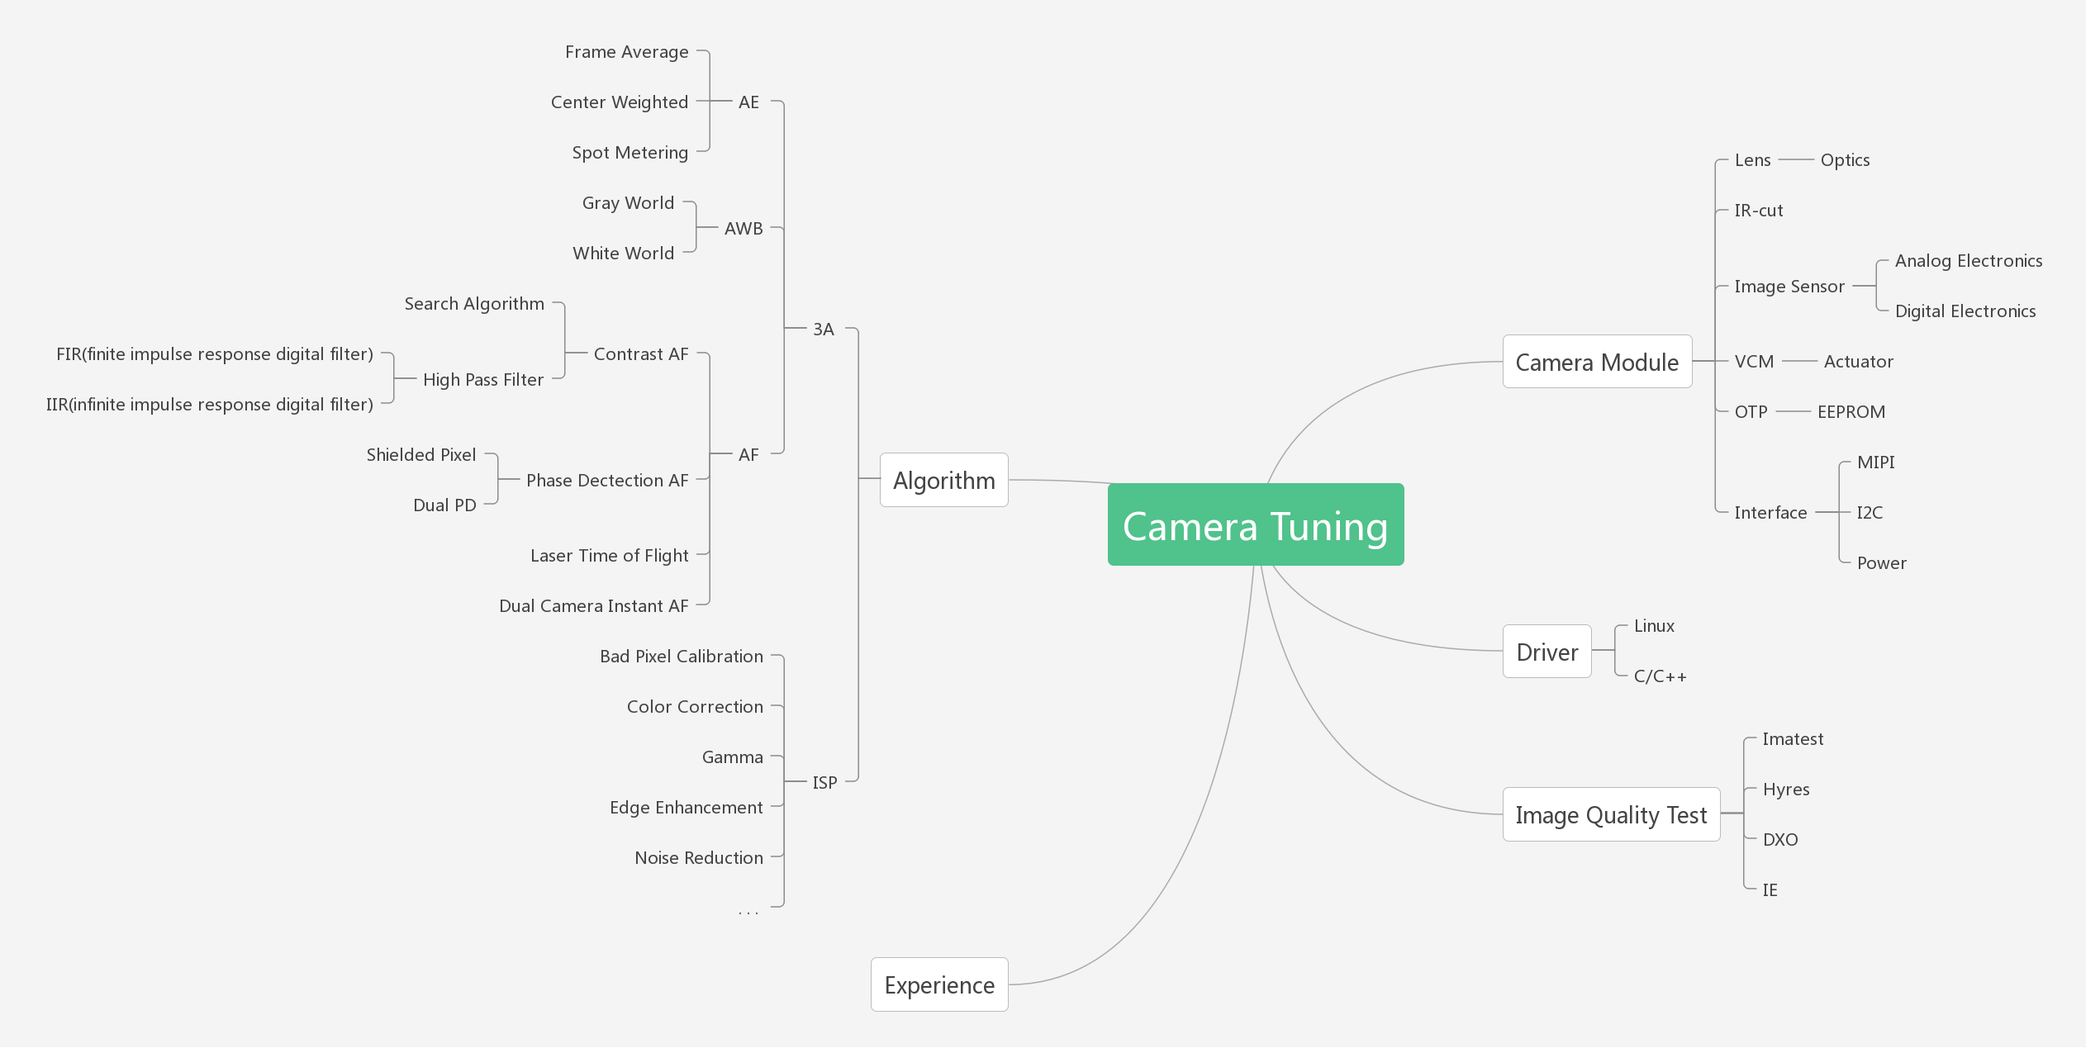Click the Driver node

(x=1546, y=652)
